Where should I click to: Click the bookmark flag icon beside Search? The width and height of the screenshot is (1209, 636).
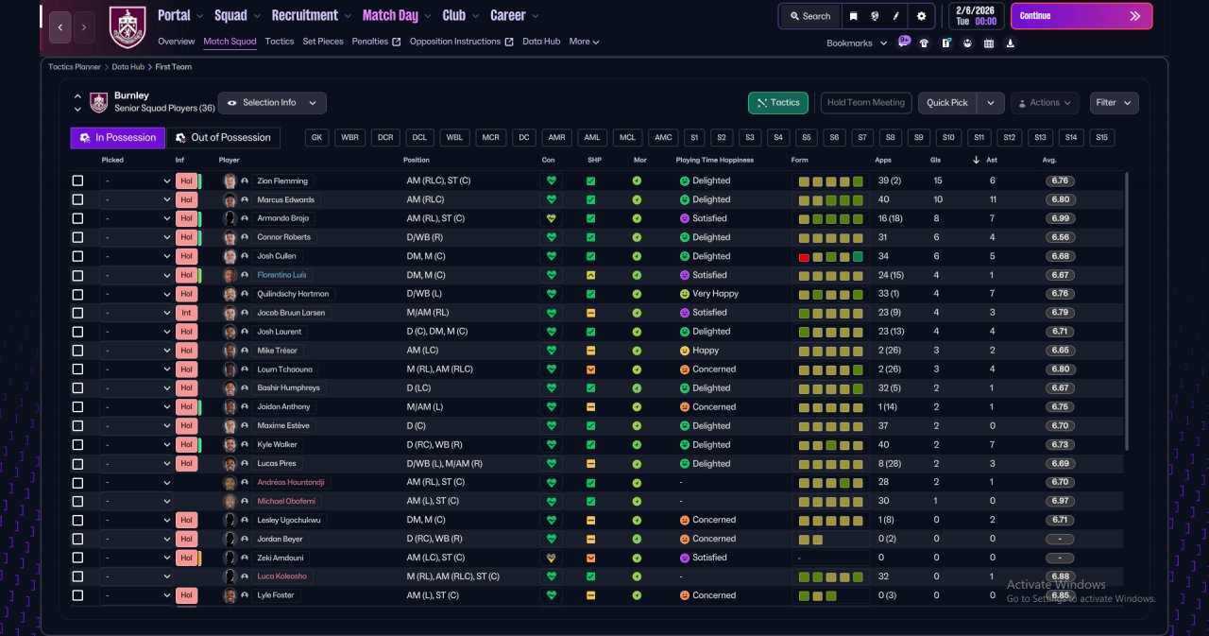853,16
